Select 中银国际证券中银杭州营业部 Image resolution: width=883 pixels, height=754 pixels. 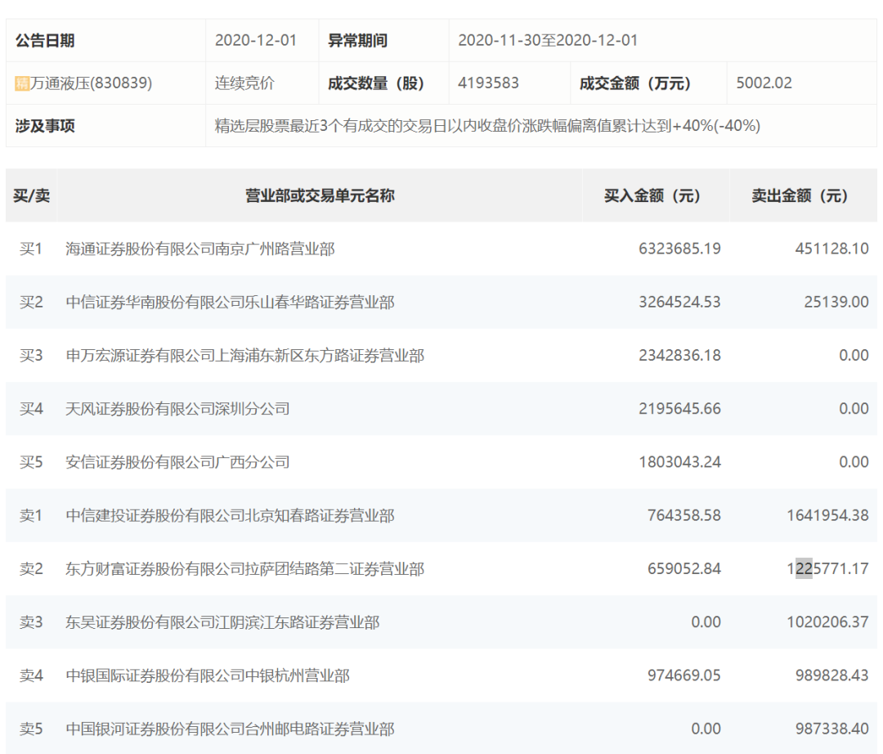click(x=208, y=676)
